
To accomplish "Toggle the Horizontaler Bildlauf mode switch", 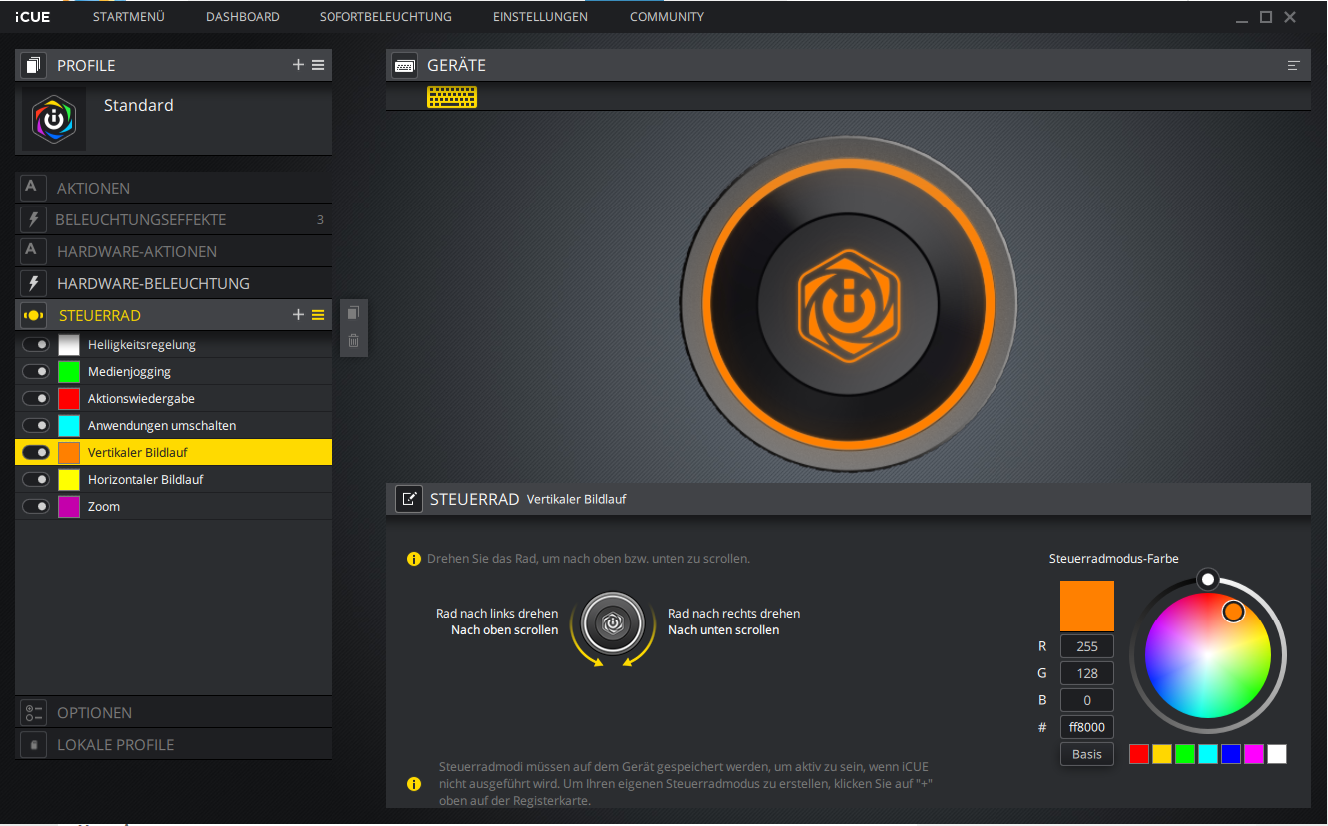I will coord(37,479).
